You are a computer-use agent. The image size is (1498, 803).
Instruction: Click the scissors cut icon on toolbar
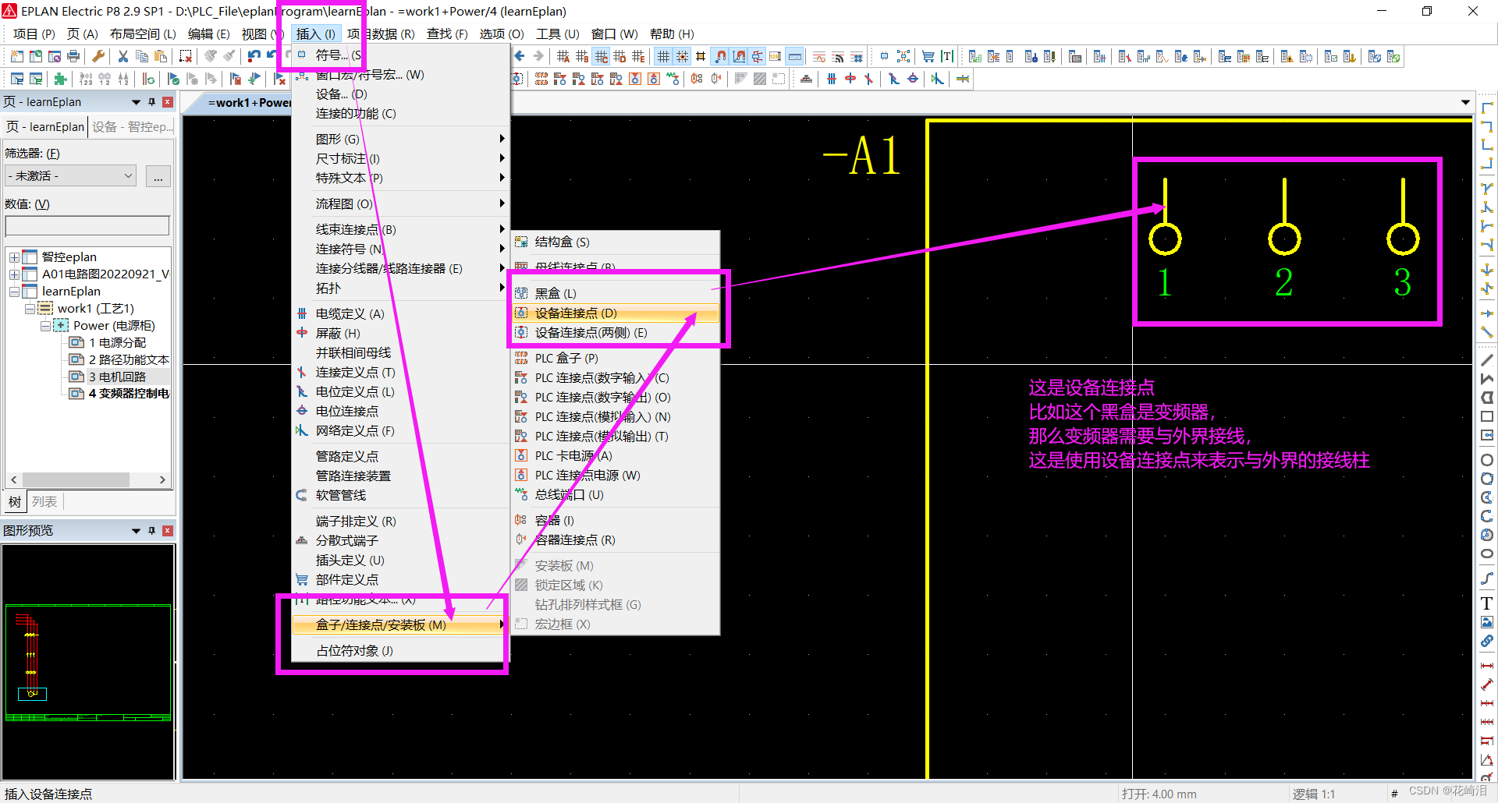point(123,55)
